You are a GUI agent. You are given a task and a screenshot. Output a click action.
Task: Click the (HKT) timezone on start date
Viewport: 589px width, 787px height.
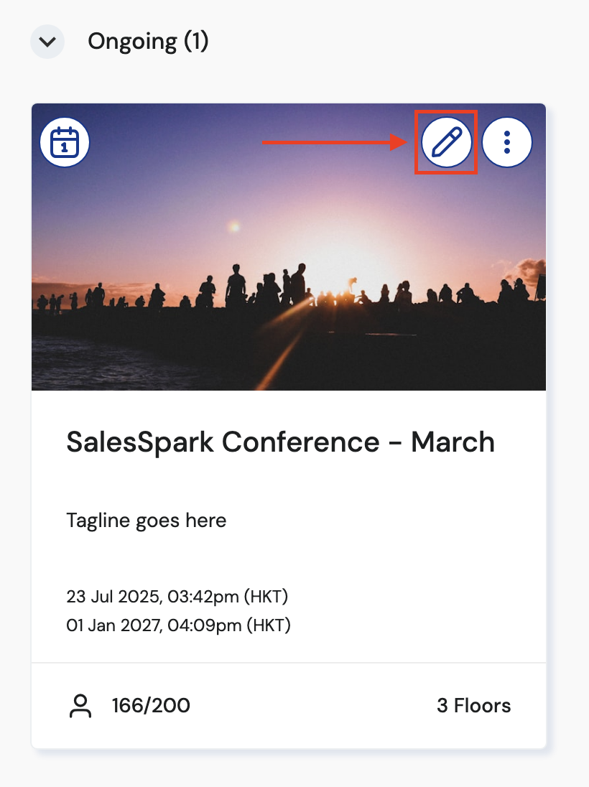268,596
